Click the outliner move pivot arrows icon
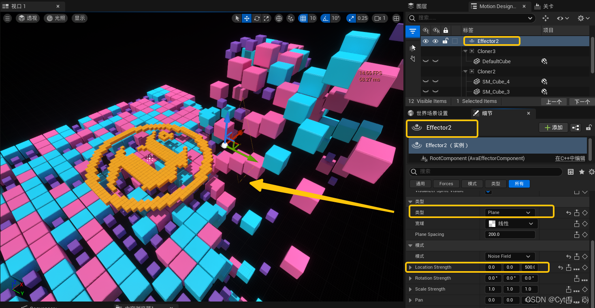Viewport: 595px width, 308px height. [x=545, y=18]
